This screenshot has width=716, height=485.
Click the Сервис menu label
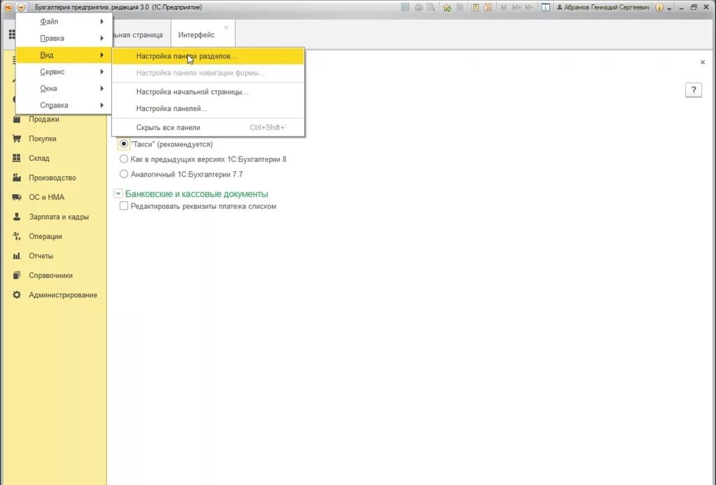[x=52, y=72]
